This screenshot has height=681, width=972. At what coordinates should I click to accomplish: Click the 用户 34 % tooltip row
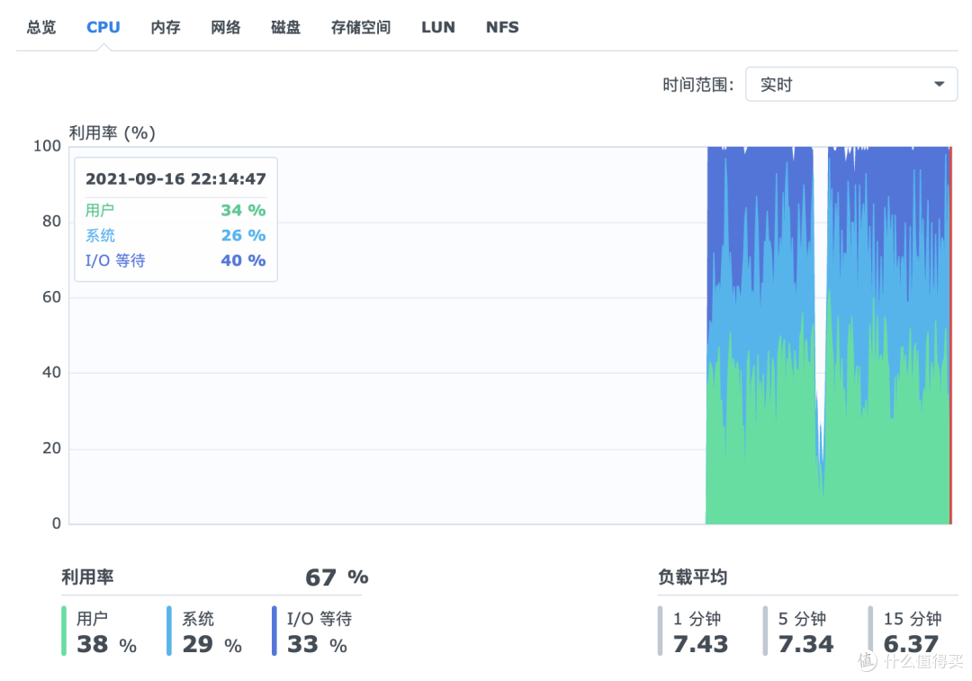[175, 210]
